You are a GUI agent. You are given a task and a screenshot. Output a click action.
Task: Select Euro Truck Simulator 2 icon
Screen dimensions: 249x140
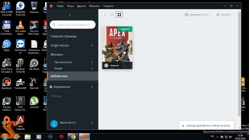pos(7,66)
